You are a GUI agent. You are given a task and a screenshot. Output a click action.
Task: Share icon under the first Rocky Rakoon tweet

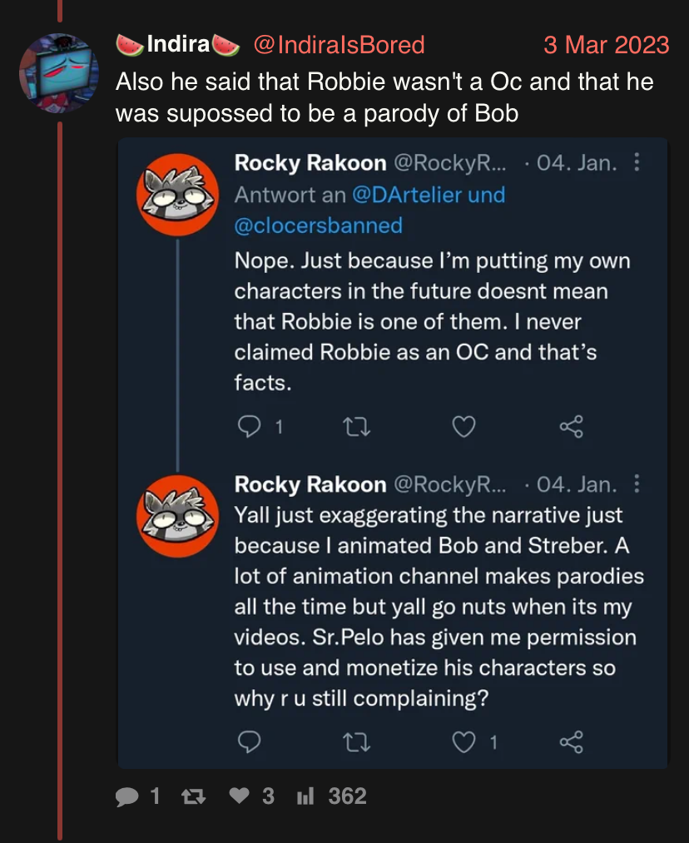point(572,427)
